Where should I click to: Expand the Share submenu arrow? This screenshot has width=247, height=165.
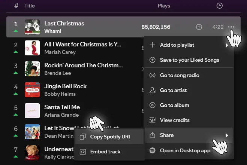pyautogui.click(x=227, y=135)
